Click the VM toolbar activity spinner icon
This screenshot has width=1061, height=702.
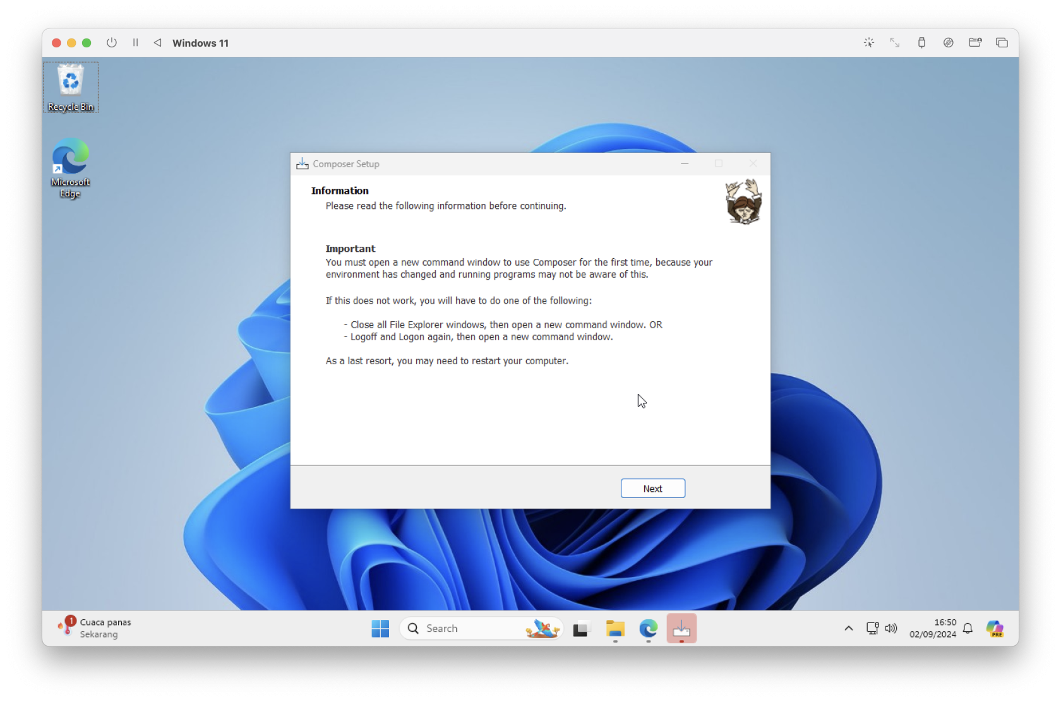pyautogui.click(x=869, y=43)
